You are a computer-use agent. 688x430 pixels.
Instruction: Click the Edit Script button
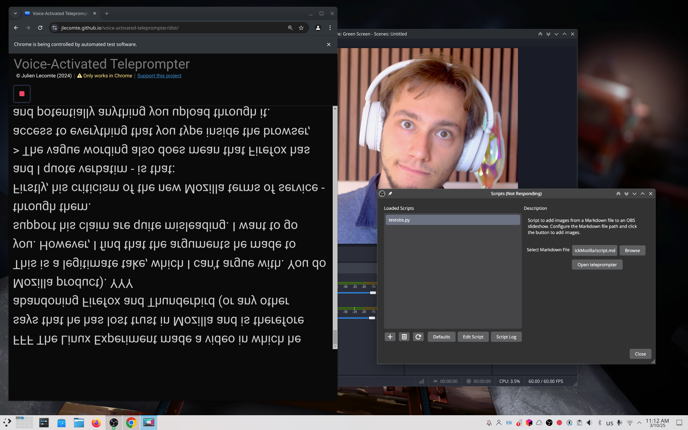pyautogui.click(x=473, y=337)
